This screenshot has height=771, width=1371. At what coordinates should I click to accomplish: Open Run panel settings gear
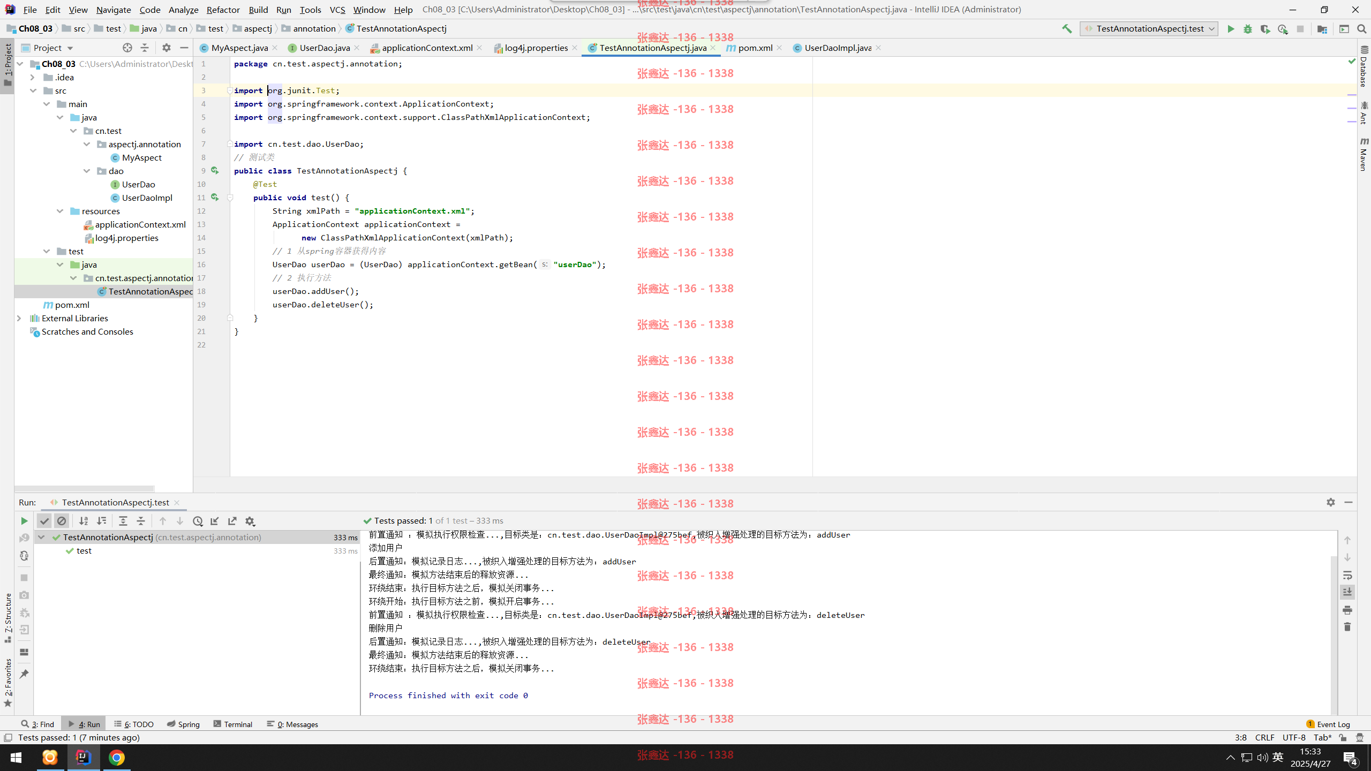pyautogui.click(x=1331, y=502)
